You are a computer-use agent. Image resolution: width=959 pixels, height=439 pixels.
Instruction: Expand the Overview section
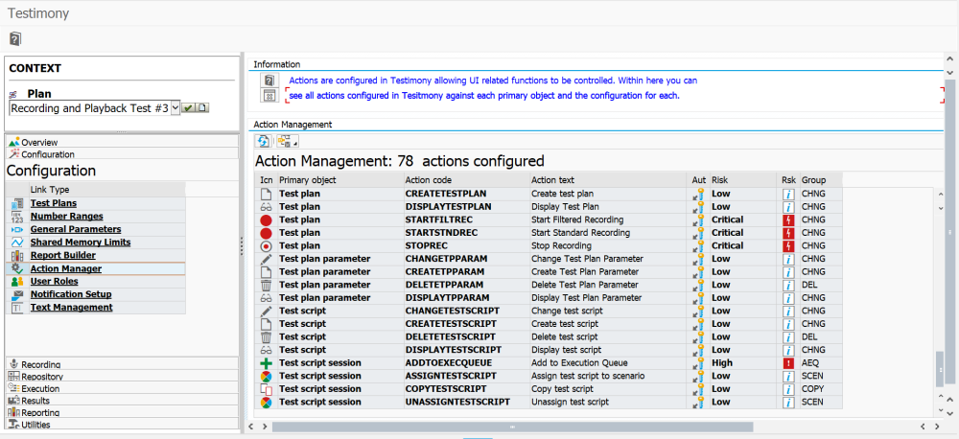123,142
